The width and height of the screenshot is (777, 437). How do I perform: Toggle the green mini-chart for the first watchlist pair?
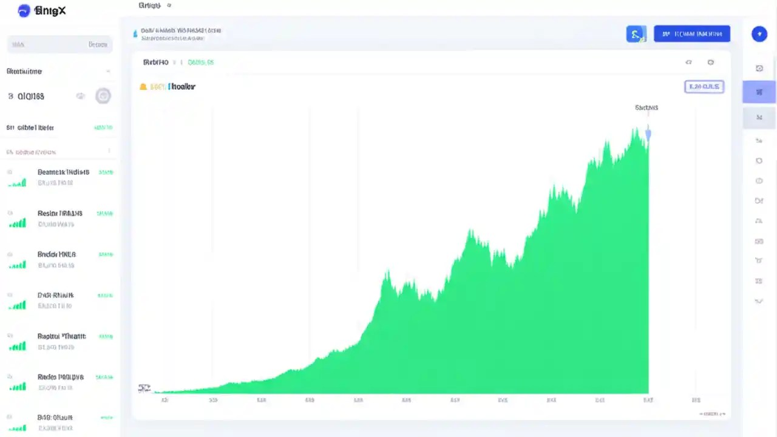(17, 182)
